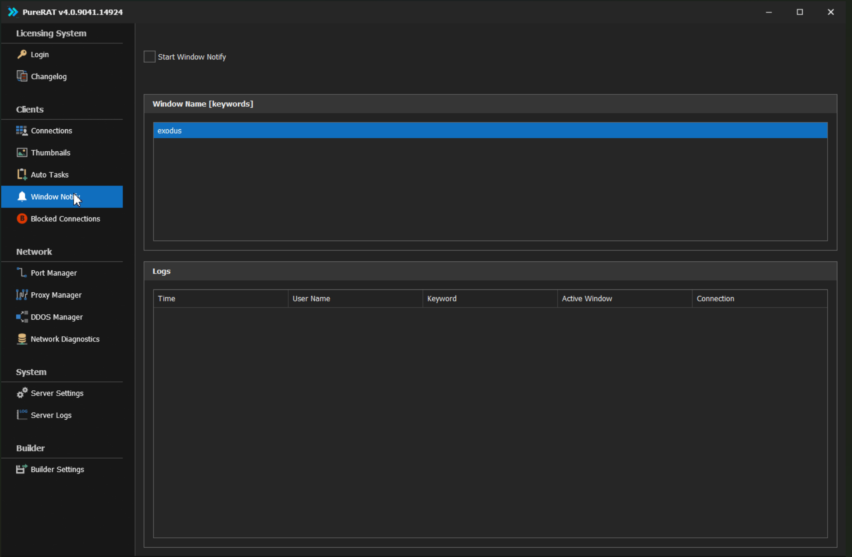The image size is (852, 557).
Task: Click the Window Name [keywords] panel title
Action: click(x=203, y=104)
